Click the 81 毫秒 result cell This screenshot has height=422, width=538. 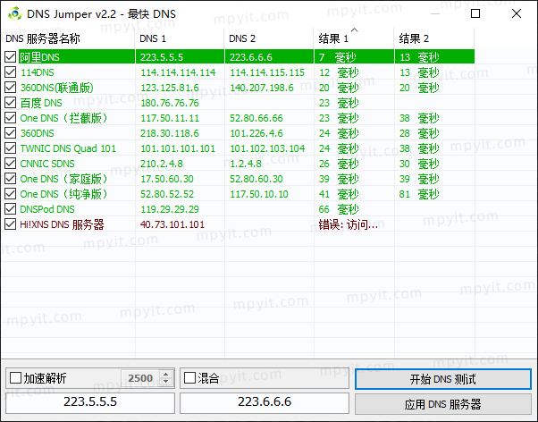click(419, 194)
